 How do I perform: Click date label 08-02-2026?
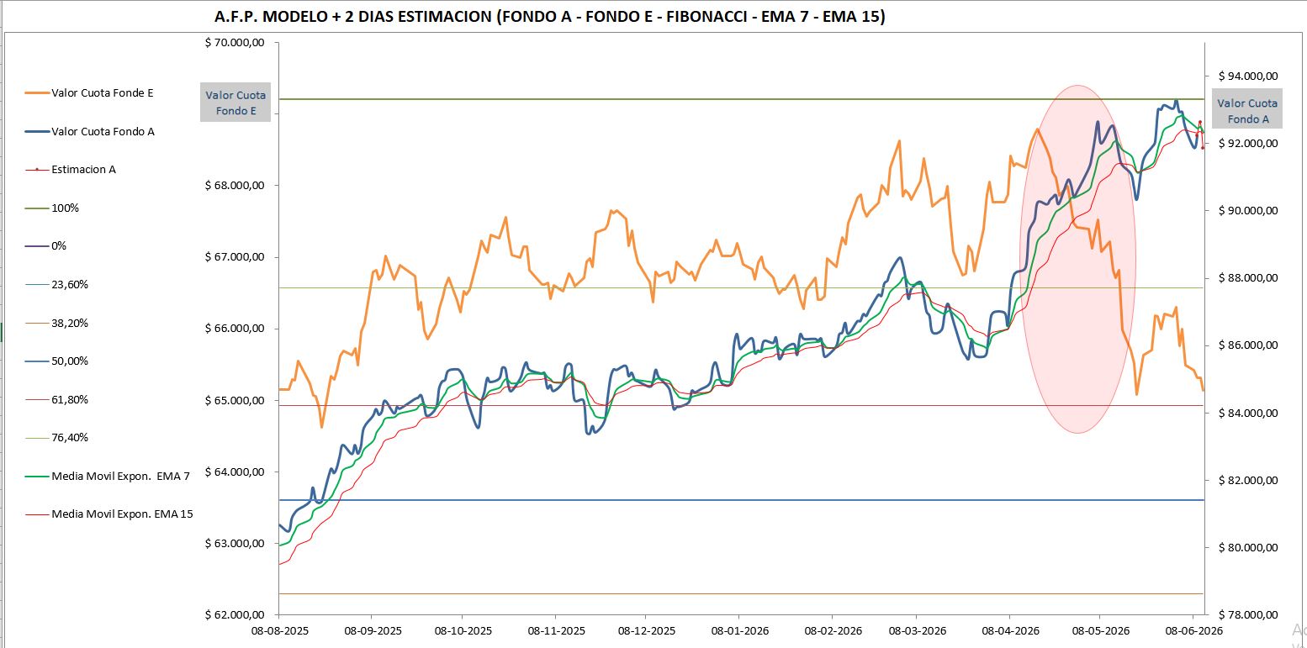833,630
